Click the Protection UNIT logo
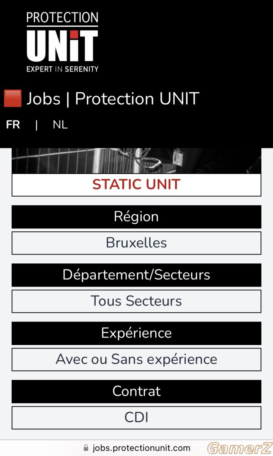 point(62,42)
